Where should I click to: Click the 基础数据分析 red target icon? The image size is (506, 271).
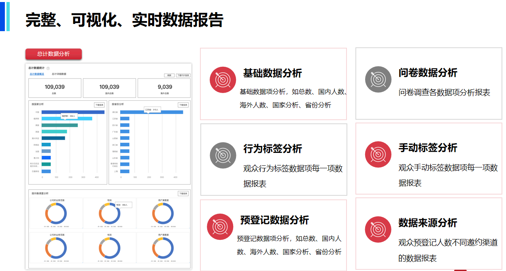(223, 80)
